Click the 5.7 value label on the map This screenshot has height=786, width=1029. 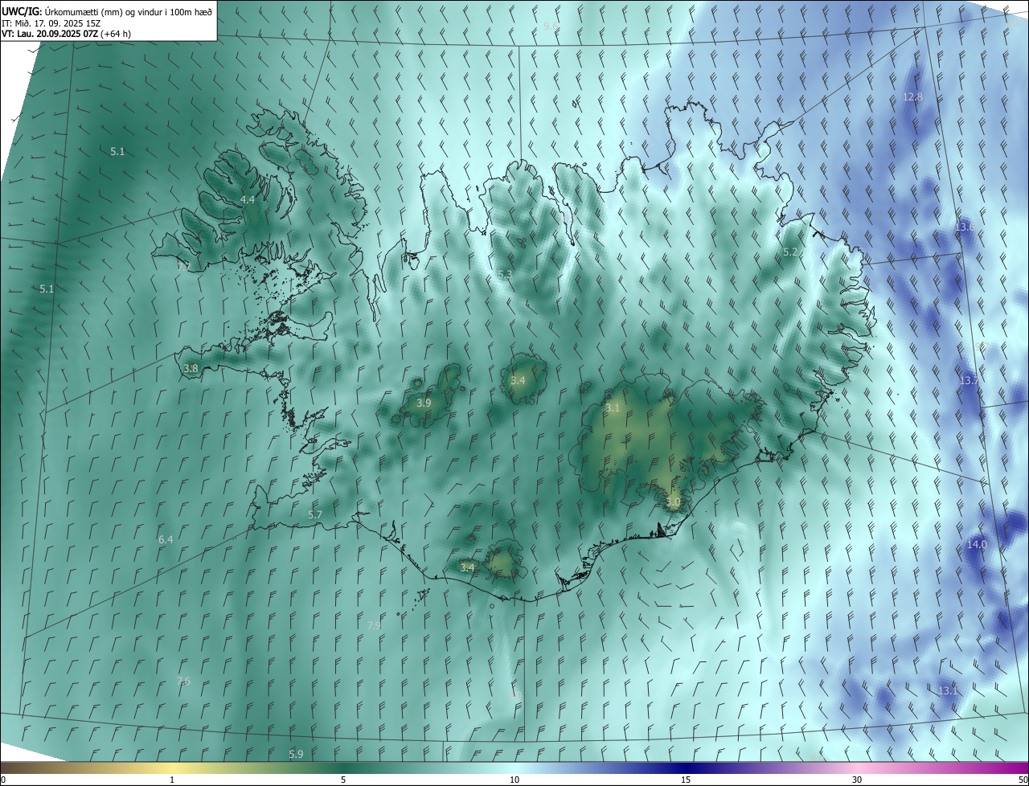tap(314, 514)
